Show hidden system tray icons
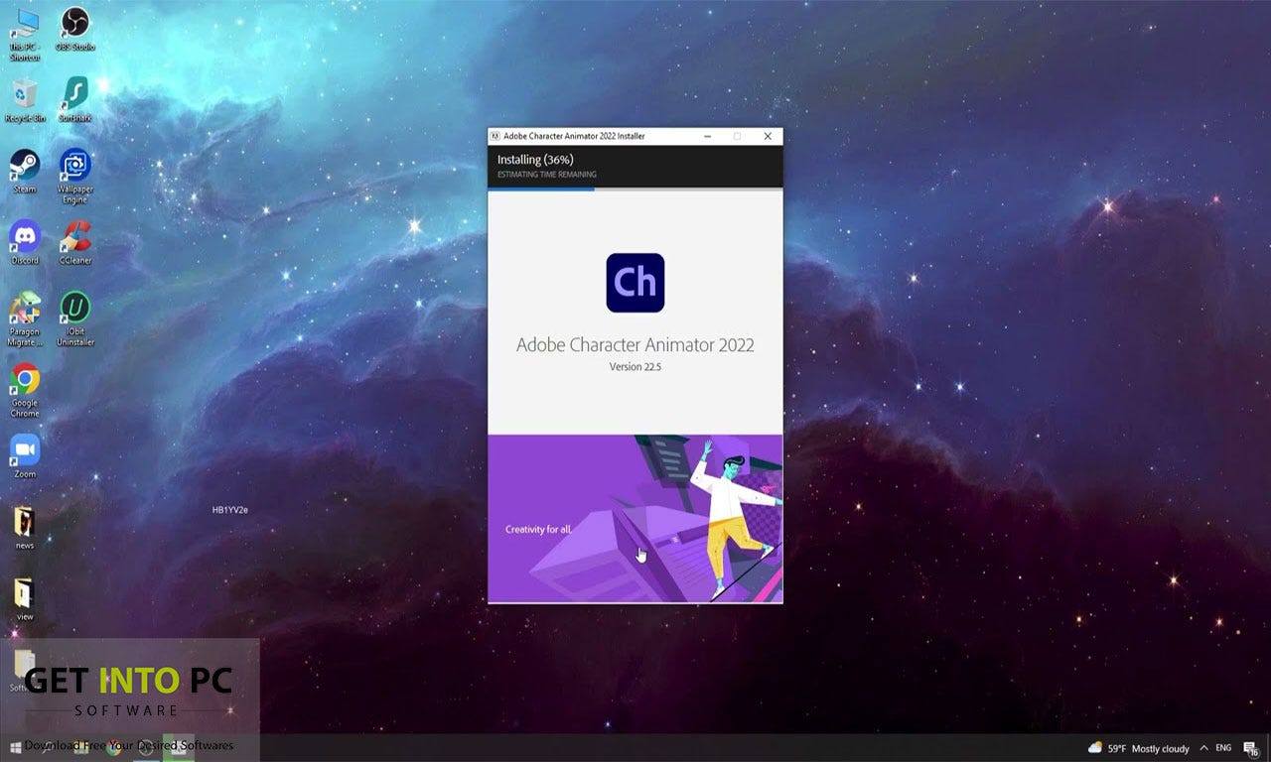This screenshot has width=1271, height=762. click(1203, 748)
